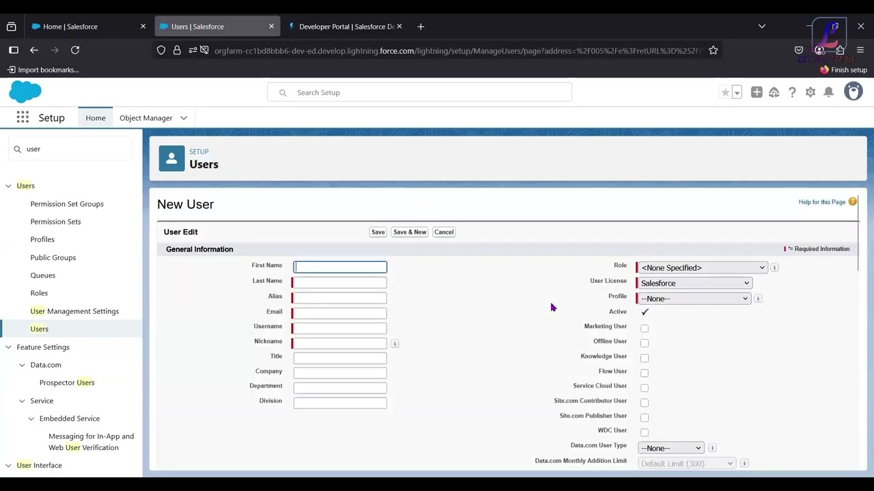The image size is (874, 491).
Task: Open a new browser tab
Action: (421, 27)
